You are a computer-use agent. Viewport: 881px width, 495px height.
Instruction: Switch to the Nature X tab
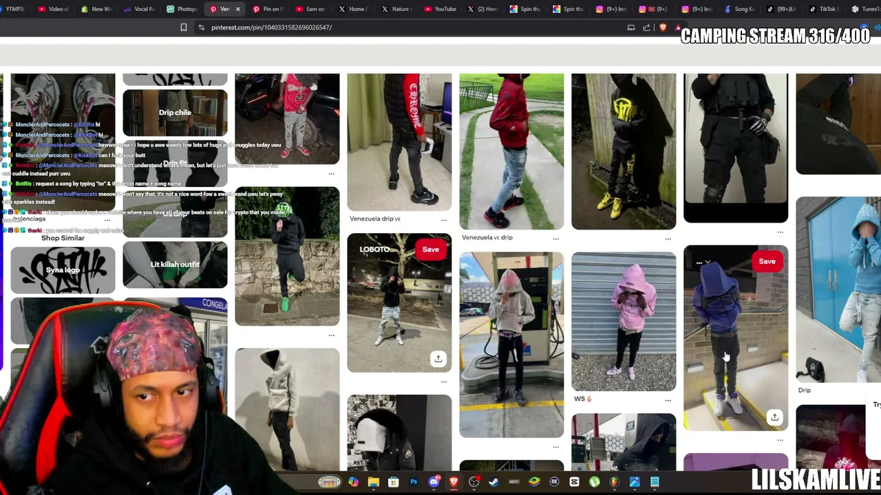pyautogui.click(x=396, y=9)
